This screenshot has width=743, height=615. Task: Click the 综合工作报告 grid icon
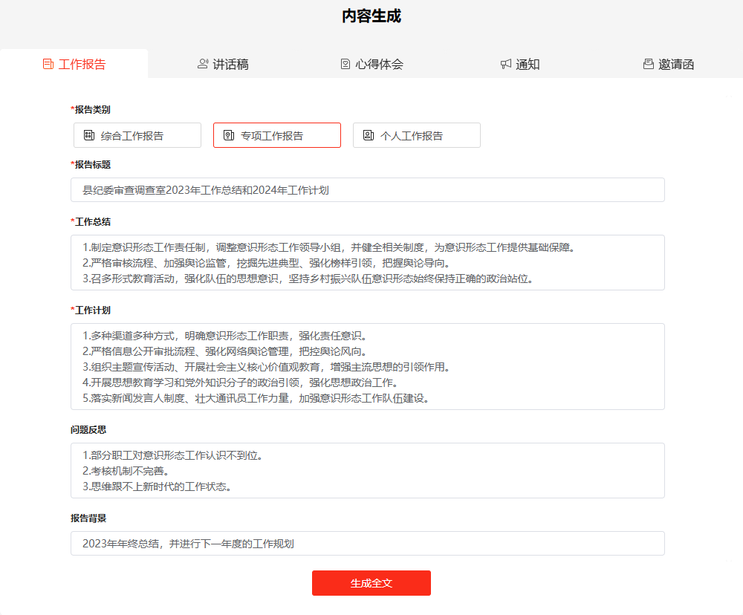89,135
